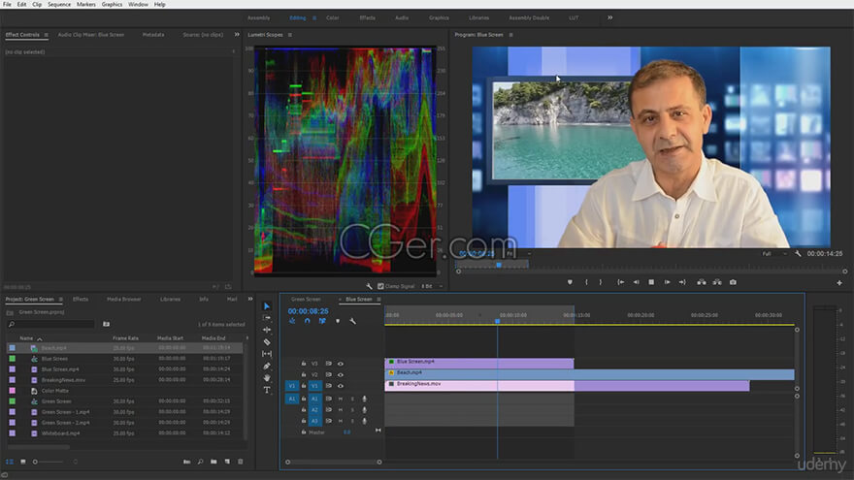The width and height of the screenshot is (854, 480).
Task: Open Program: Blue Screen panel menu
Action: (x=510, y=35)
